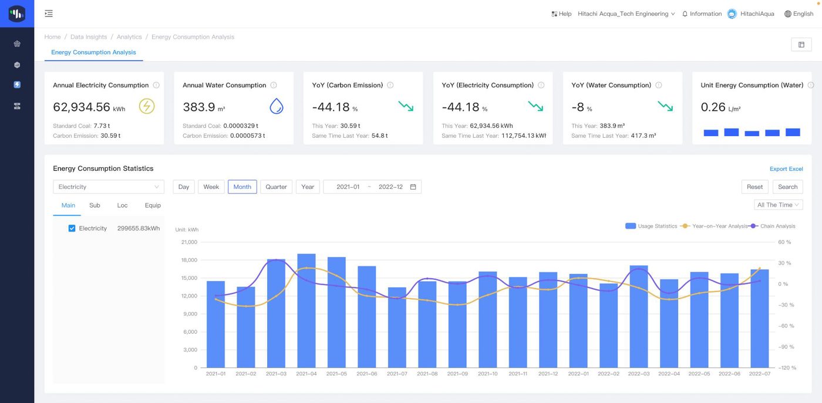Click info icon beside Annual Water Consumption
Image resolution: width=822 pixels, height=403 pixels.
[274, 85]
